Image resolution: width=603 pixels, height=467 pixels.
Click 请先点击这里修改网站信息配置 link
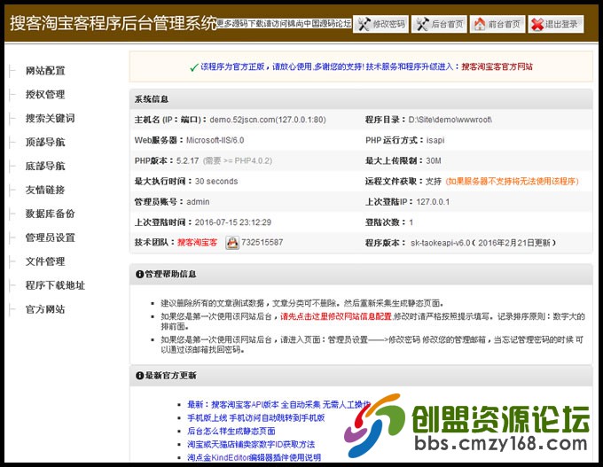(x=336, y=316)
